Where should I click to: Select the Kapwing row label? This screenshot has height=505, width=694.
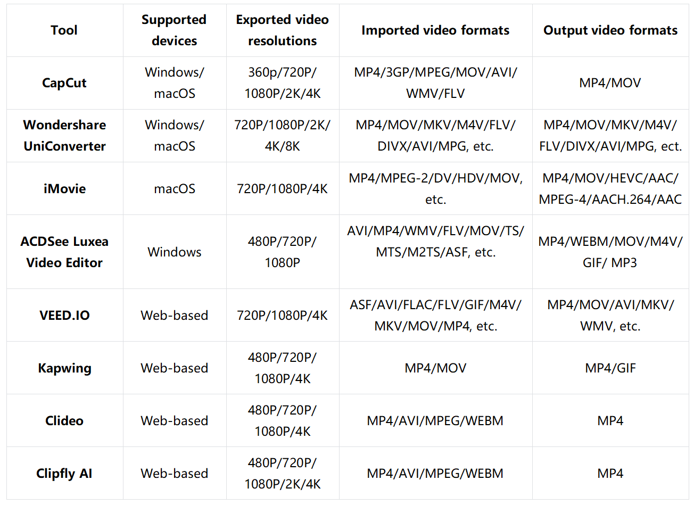click(x=64, y=368)
